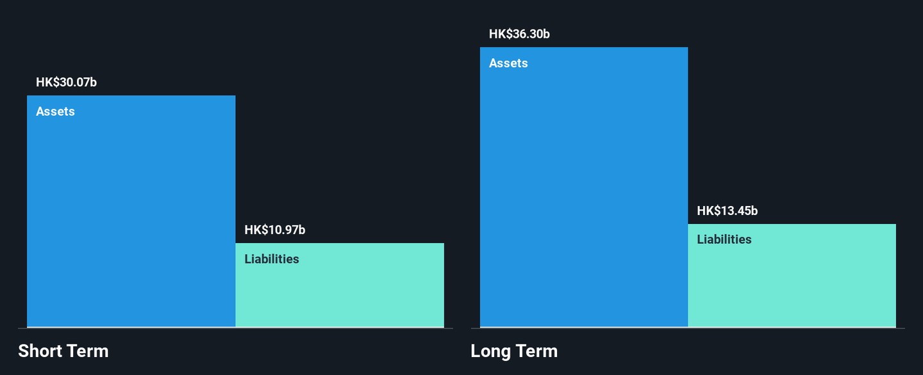
Task: Click empty area above HK$13.45b label
Action: click(792, 115)
